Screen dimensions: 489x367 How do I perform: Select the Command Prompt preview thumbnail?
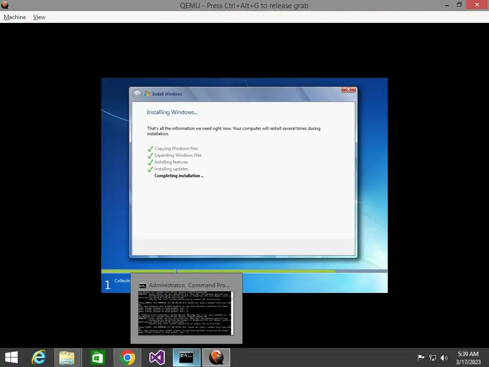pyautogui.click(x=186, y=313)
